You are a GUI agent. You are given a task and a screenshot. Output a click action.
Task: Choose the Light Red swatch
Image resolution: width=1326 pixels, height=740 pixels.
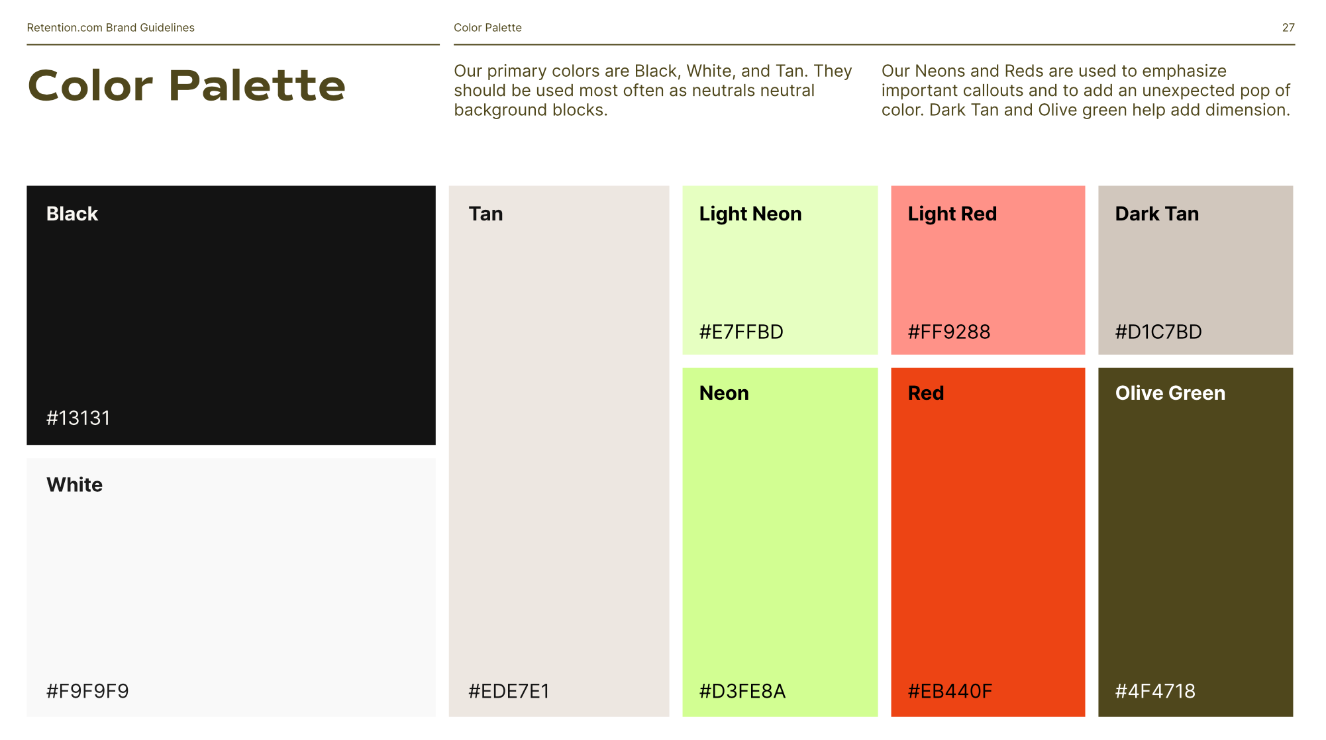click(988, 270)
